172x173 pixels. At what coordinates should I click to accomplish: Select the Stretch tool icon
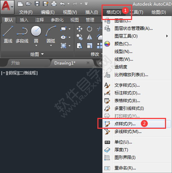pyautogui.click(x=80, y=46)
